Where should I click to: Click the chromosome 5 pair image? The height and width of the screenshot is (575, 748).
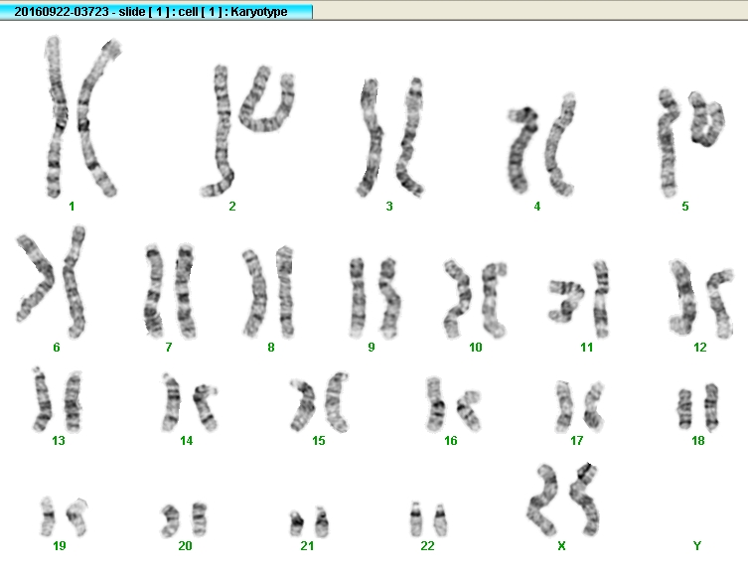[691, 143]
